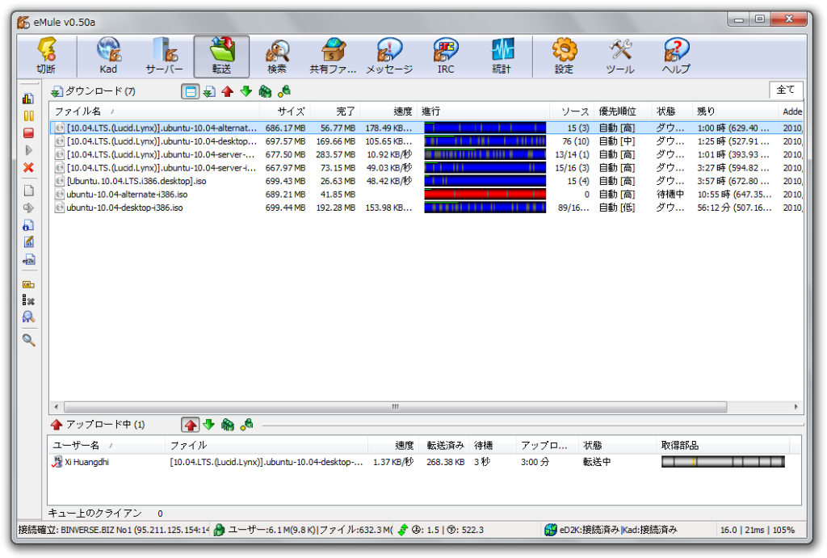Open the Kad network page
The width and height of the screenshot is (827, 558).
tap(109, 56)
